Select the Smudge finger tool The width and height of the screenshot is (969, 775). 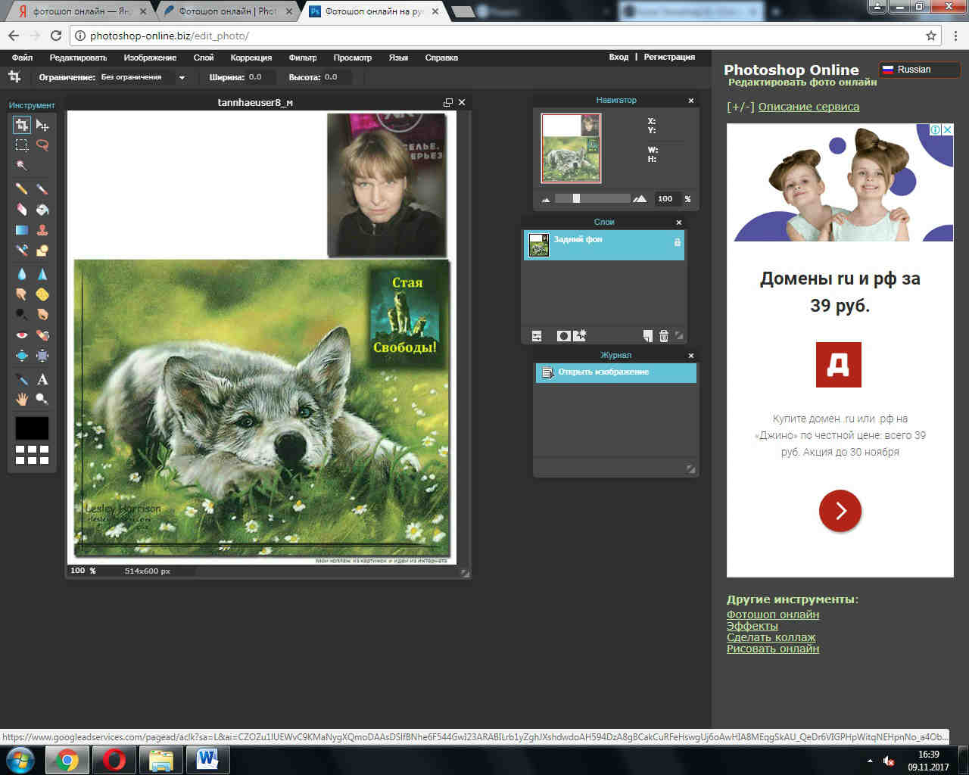click(22, 294)
